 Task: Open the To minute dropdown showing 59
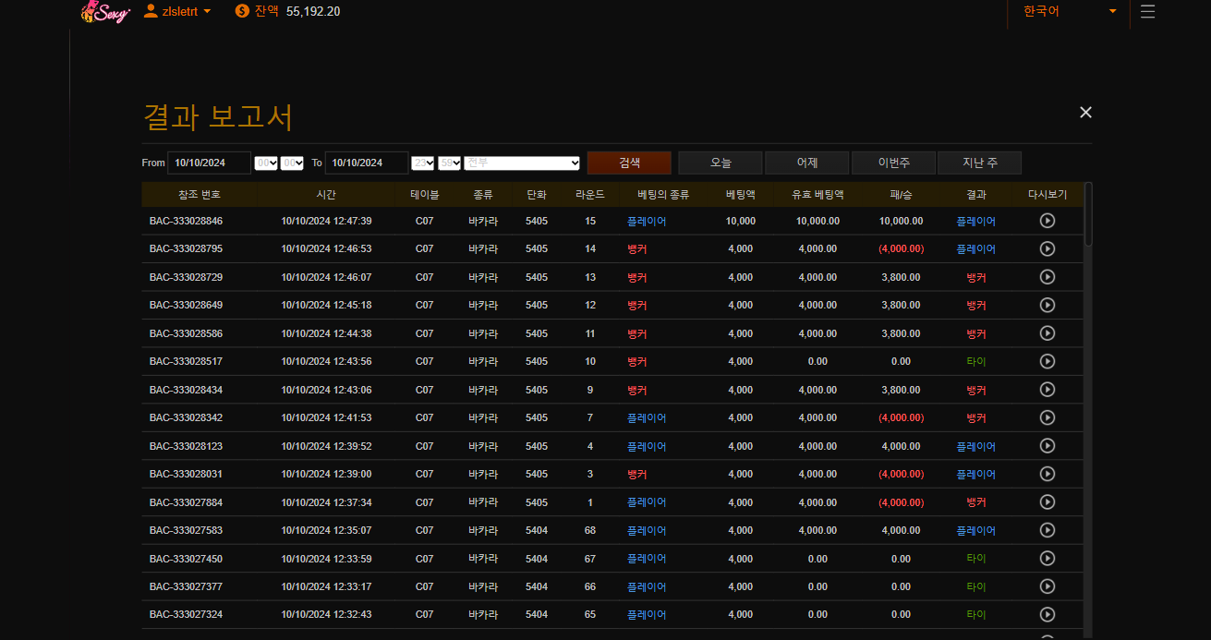pos(450,163)
